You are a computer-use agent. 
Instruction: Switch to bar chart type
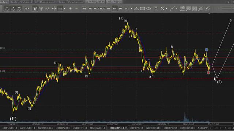(x=41, y=9)
